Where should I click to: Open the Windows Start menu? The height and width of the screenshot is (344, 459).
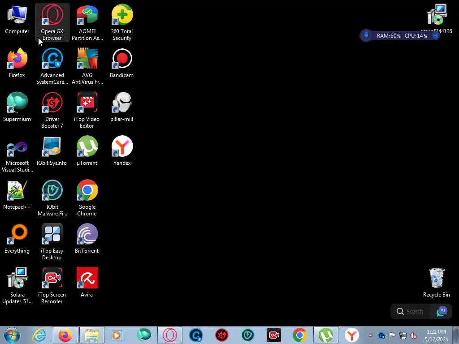12,335
